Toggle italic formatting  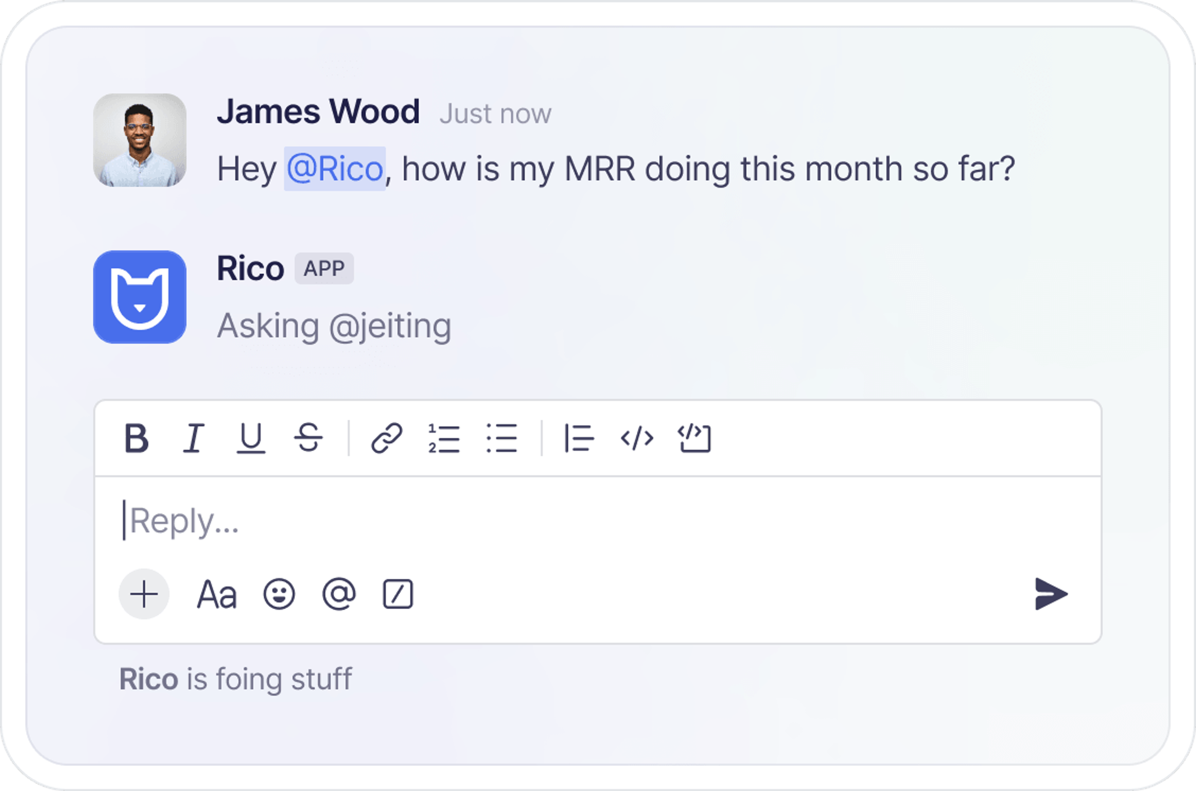click(x=193, y=438)
